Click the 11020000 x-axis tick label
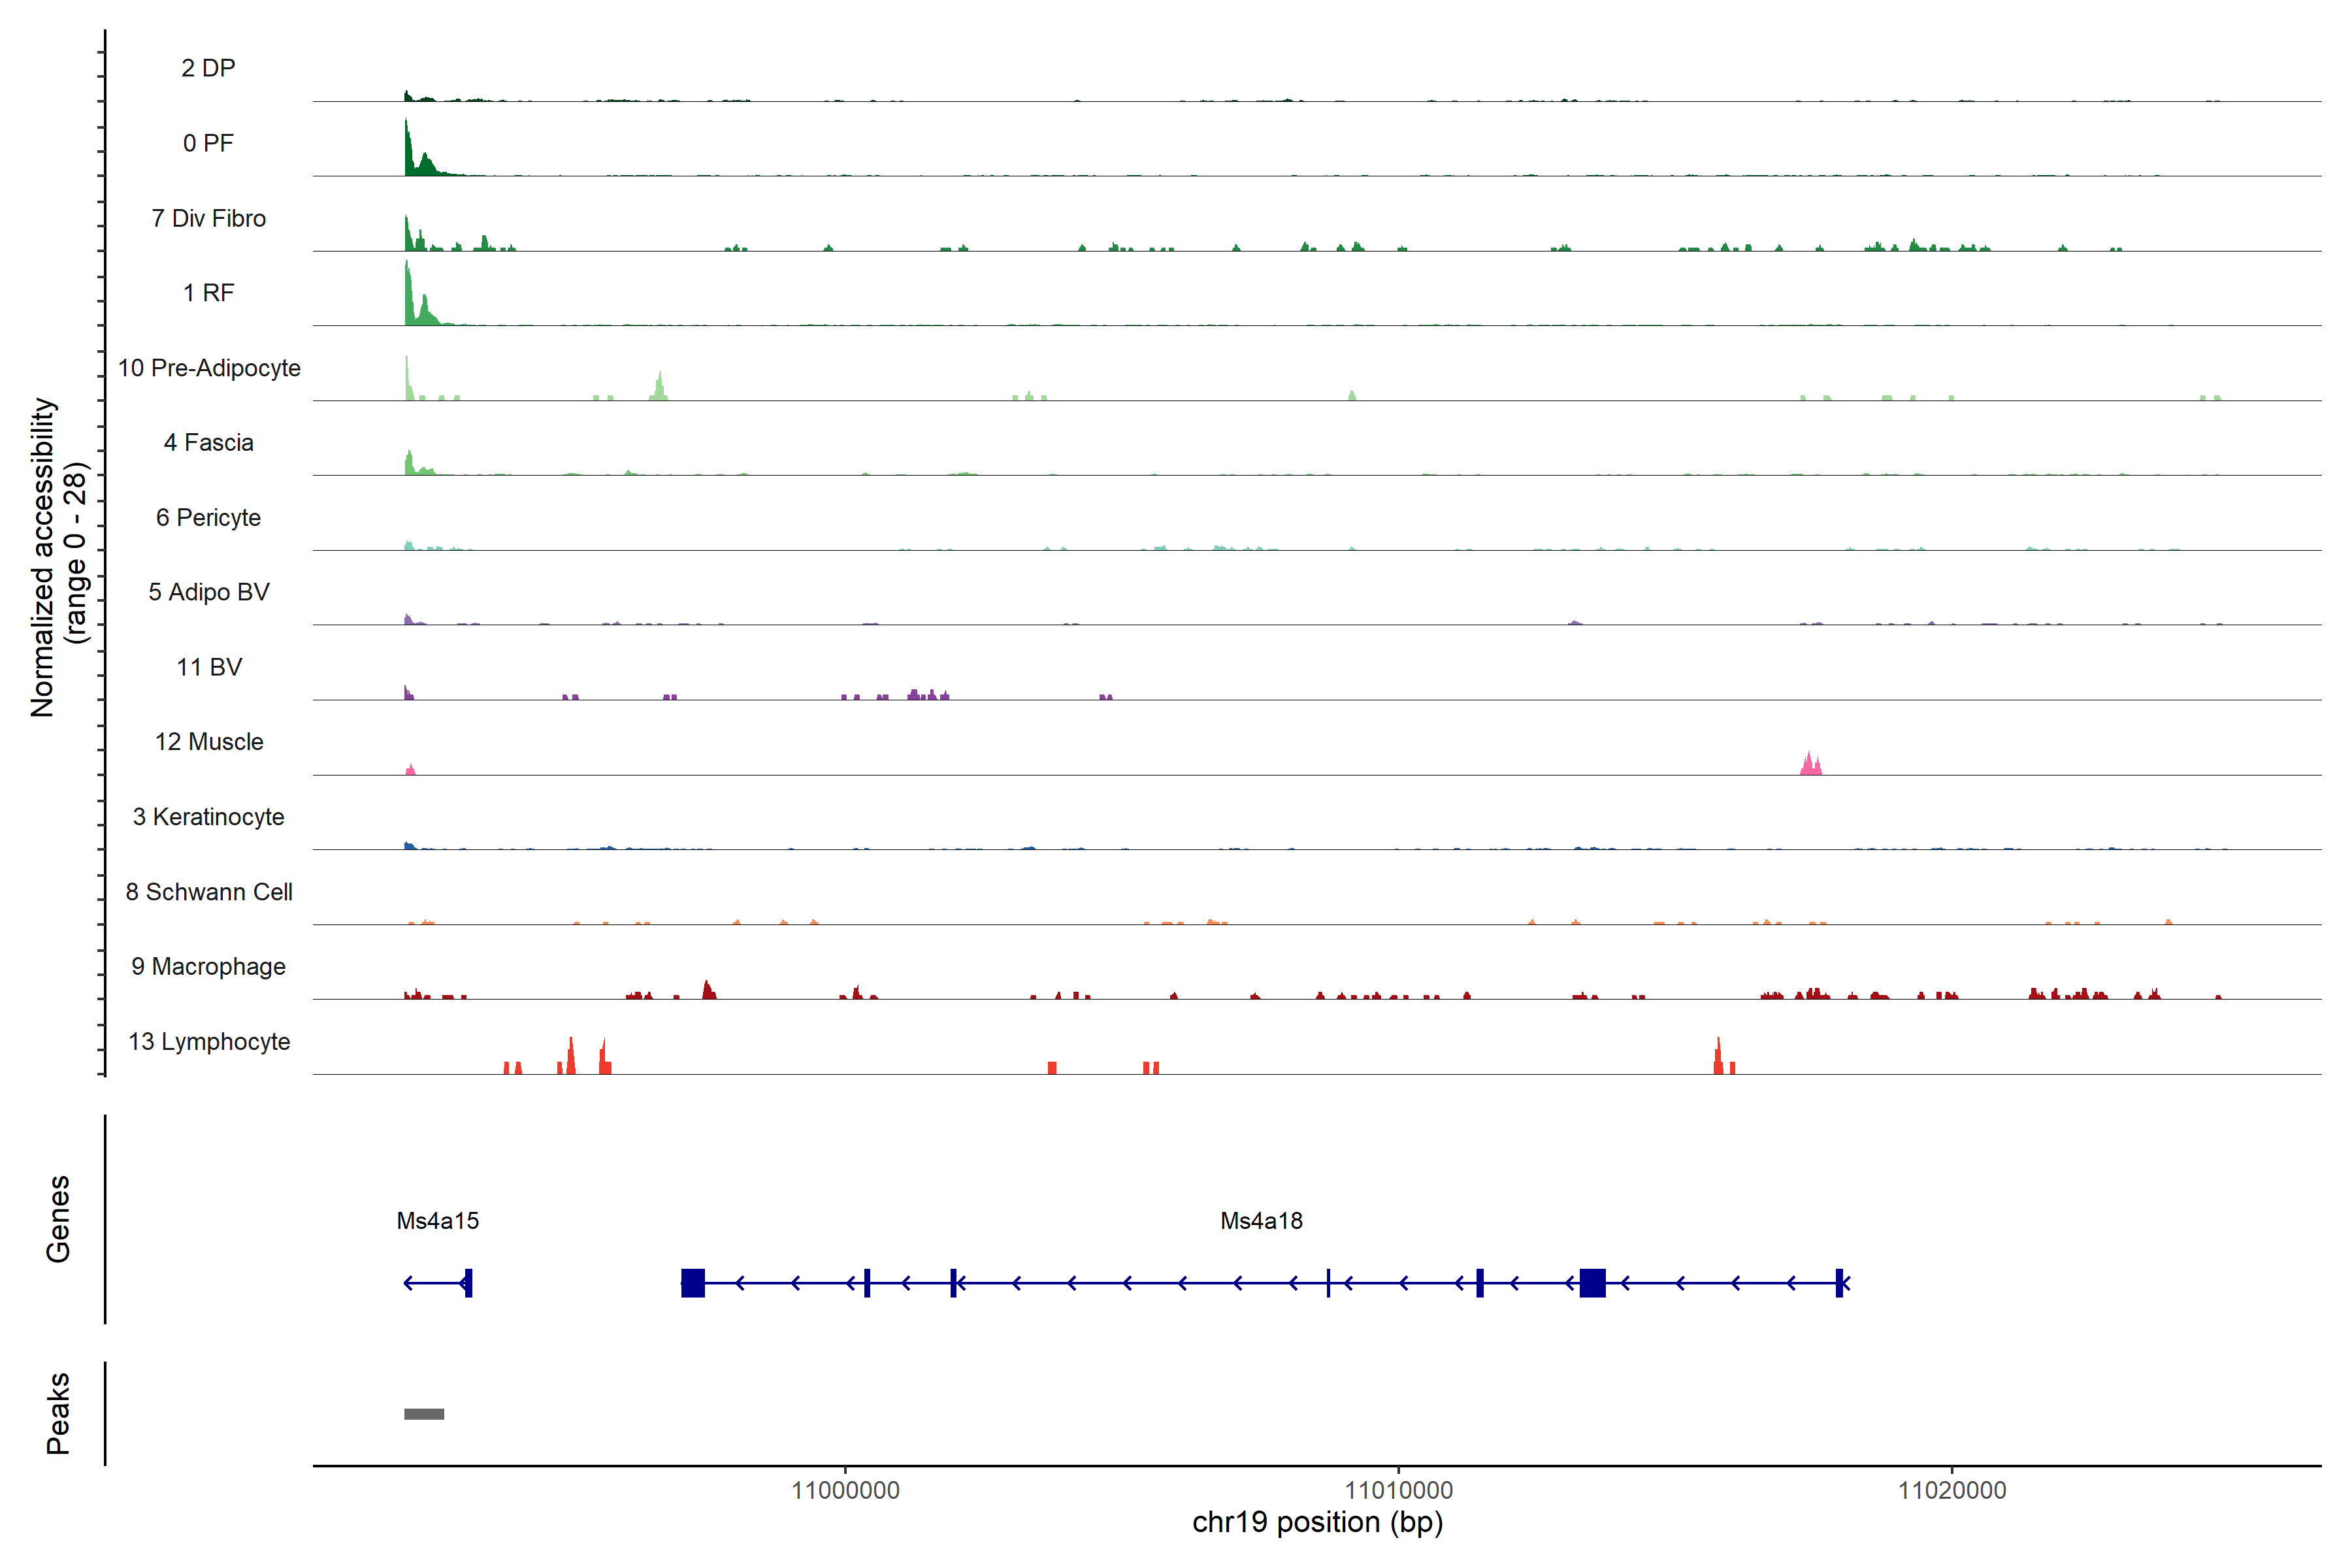2352x1568 pixels. (x=1951, y=1490)
